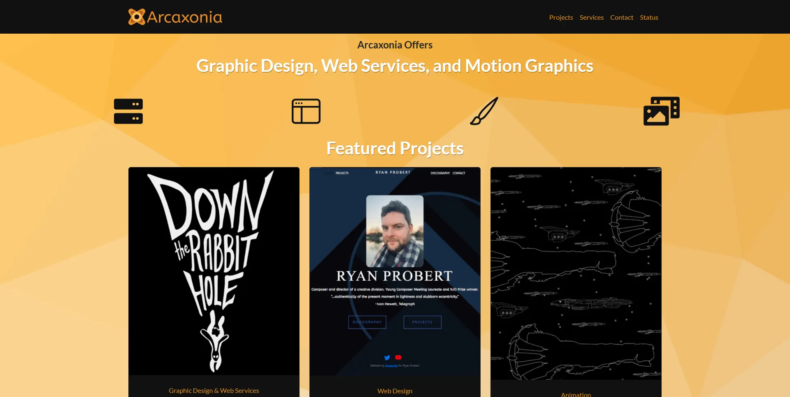Check the Status nav link

649,17
